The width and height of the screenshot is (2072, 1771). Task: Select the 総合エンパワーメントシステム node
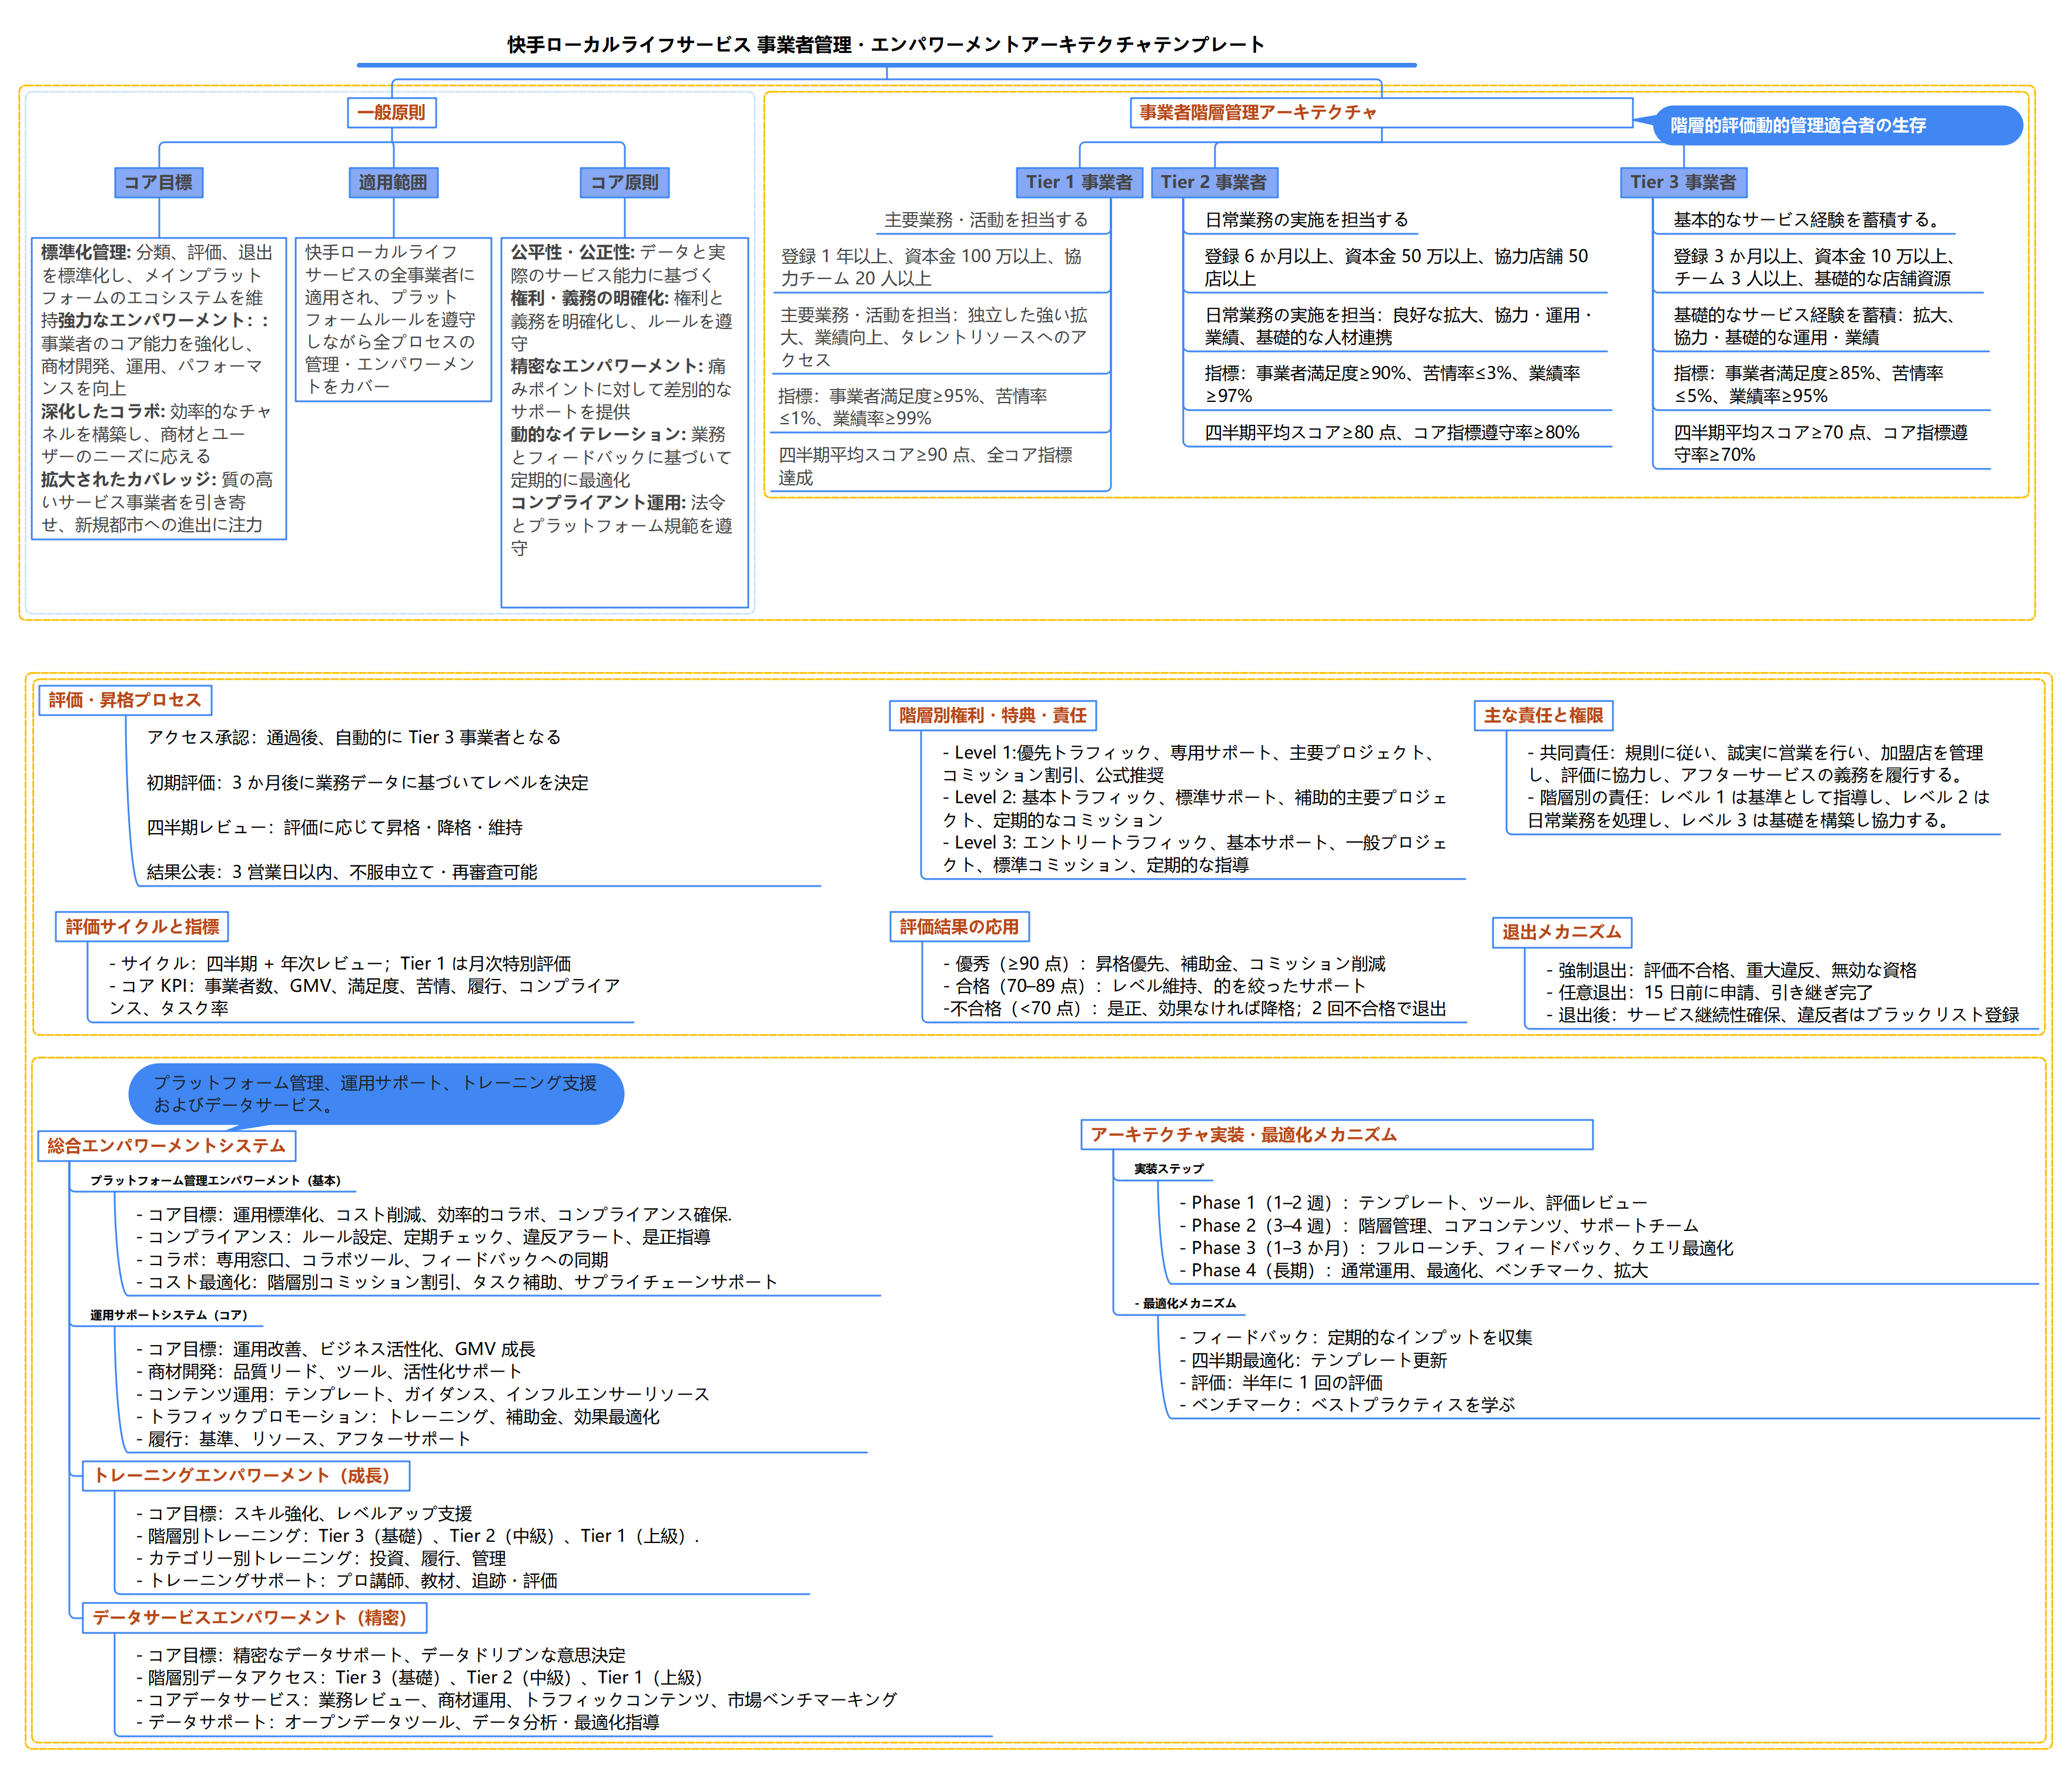[166, 1145]
